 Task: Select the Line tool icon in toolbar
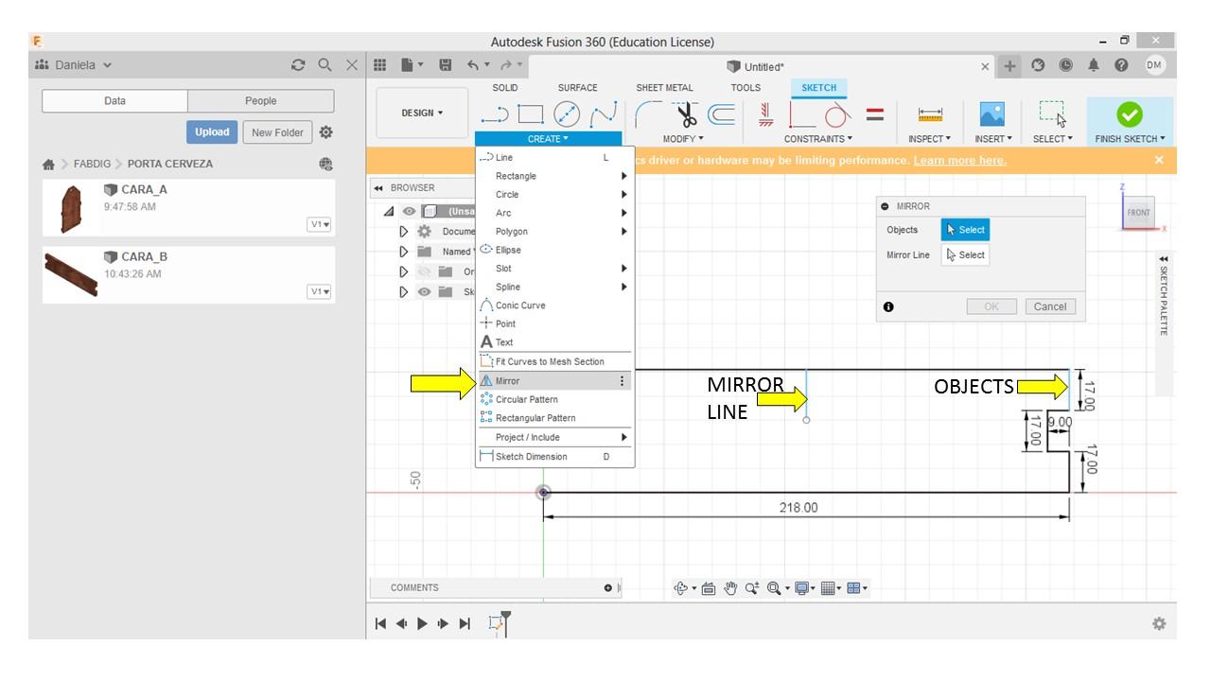pos(495,115)
